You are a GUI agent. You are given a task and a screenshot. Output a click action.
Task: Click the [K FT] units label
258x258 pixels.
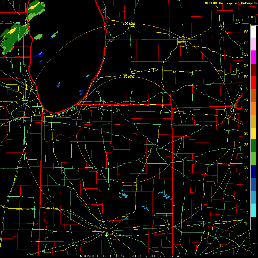(x=242, y=20)
